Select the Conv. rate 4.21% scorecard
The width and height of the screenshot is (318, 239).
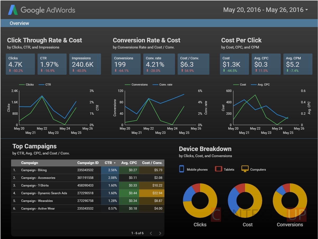[159, 64]
